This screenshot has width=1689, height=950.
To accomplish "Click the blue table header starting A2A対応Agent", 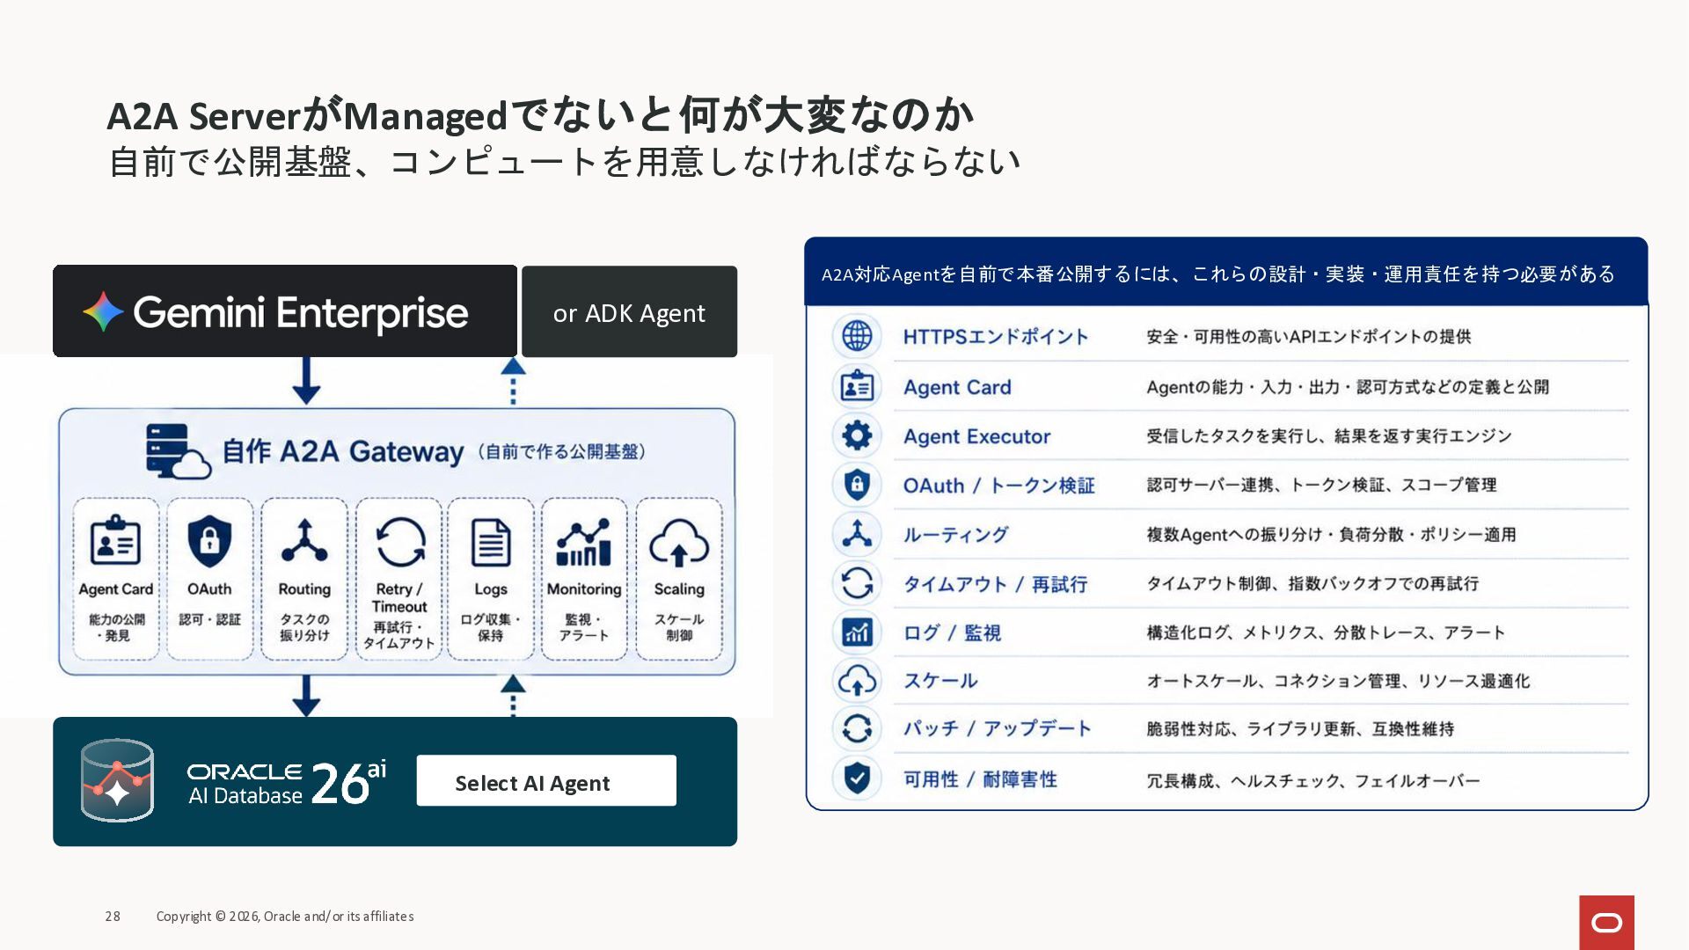I will pos(1226,272).
